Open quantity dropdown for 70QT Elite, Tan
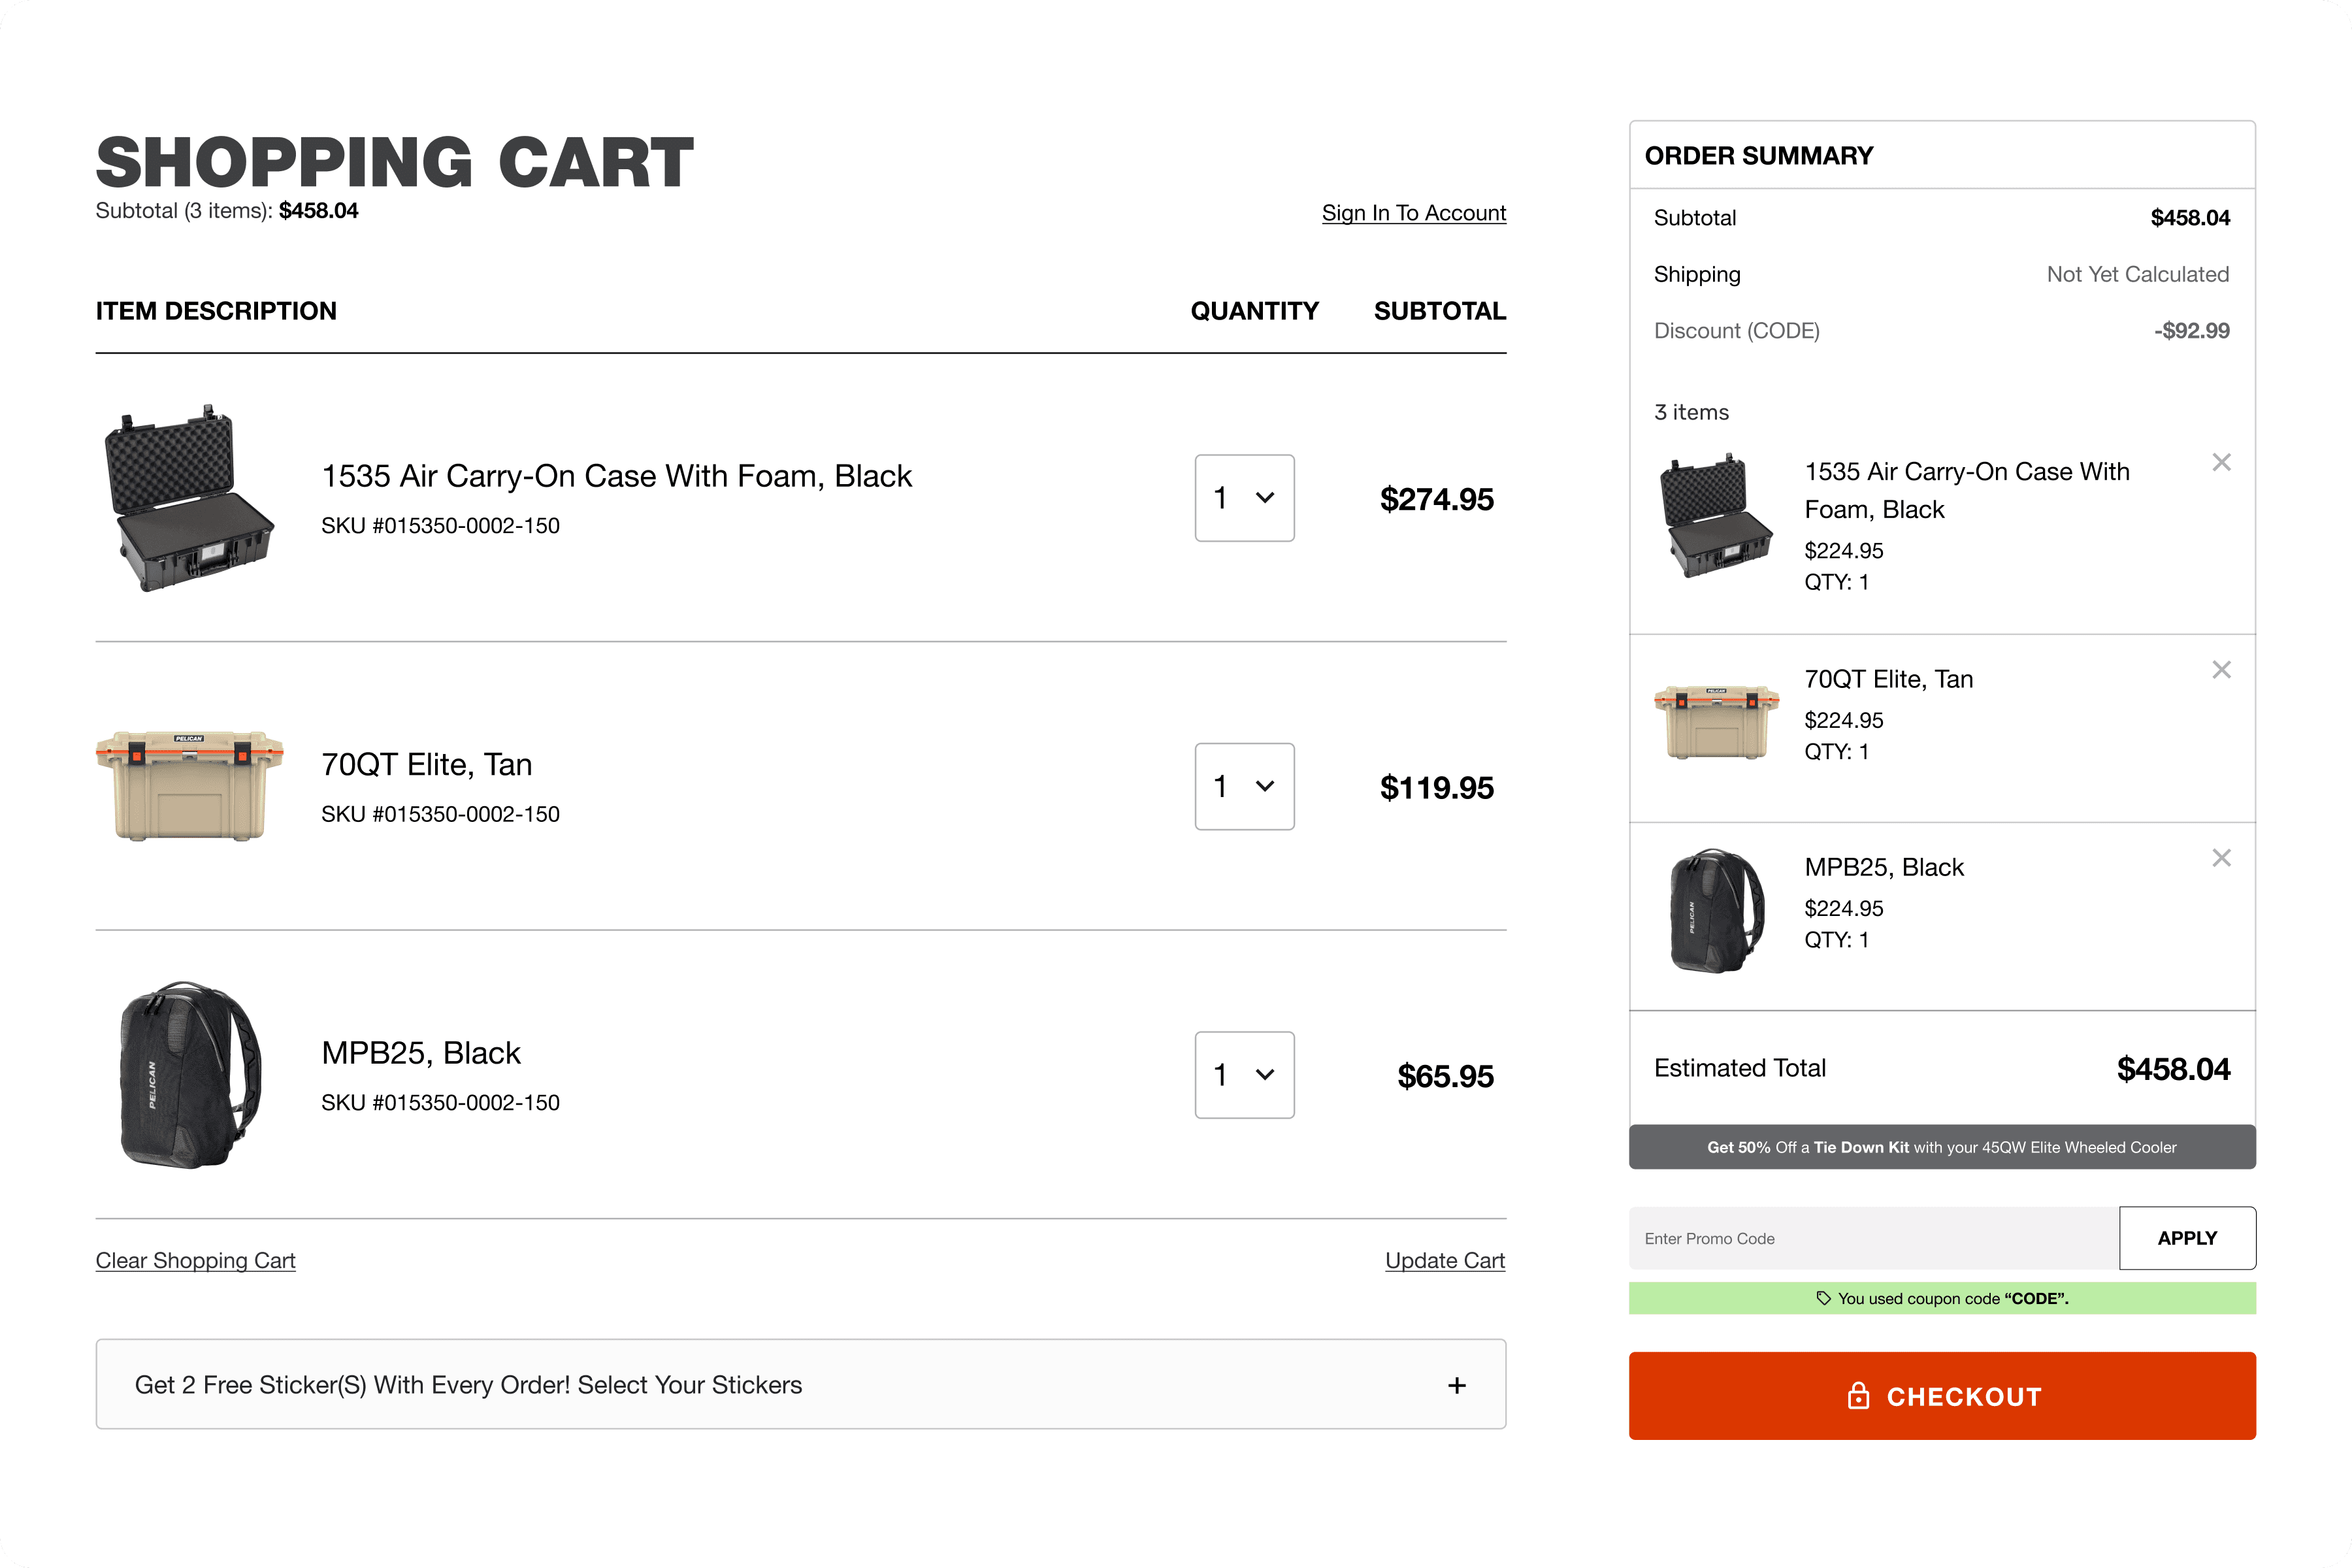Screen dimensions: 2352x1568 point(1244,786)
